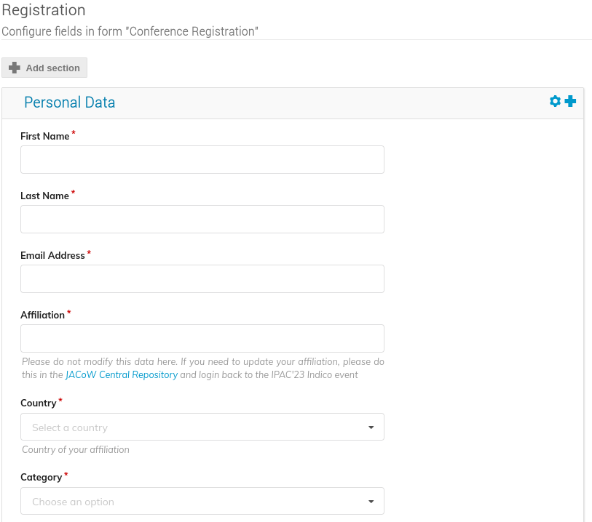The image size is (592, 522).
Task: Click the Add section button
Action: (x=44, y=68)
